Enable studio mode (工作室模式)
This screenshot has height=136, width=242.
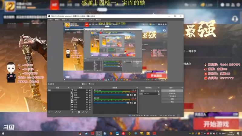tap(172, 96)
